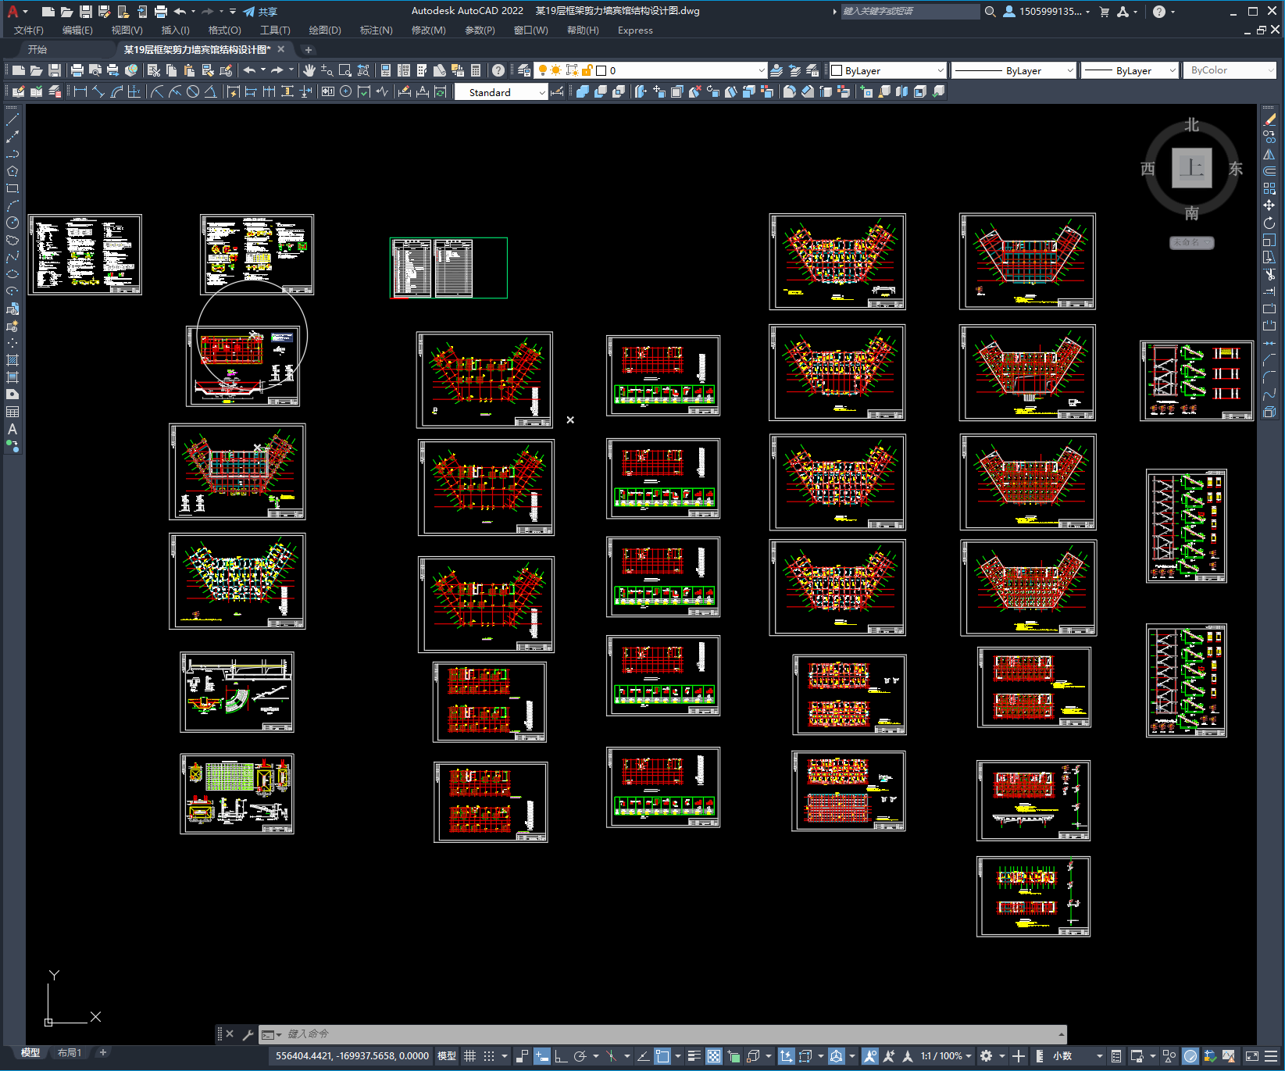This screenshot has width=1285, height=1071.
Task: Select the Rectangle draw tool
Action: [x=12, y=188]
